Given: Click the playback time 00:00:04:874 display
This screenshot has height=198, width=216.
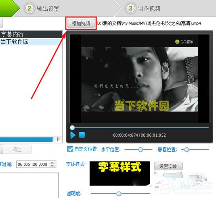Looking at the screenshot, I should 125,135.
